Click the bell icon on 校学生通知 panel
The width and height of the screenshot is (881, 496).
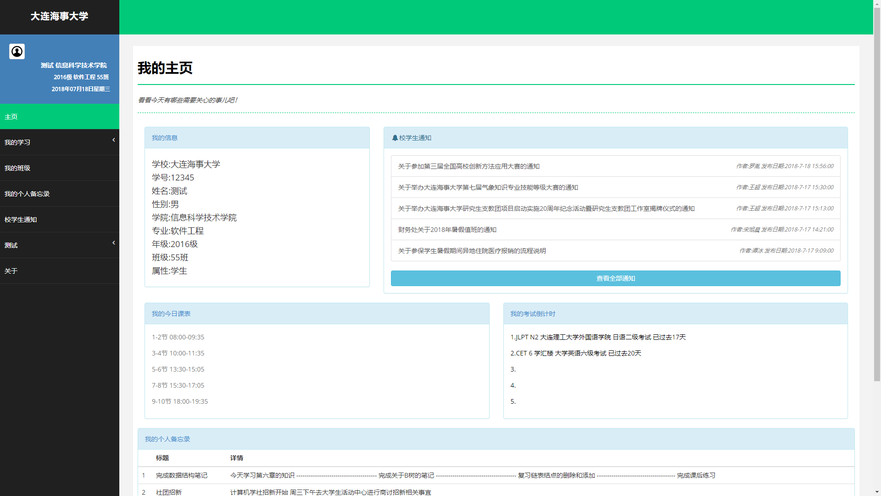396,137
